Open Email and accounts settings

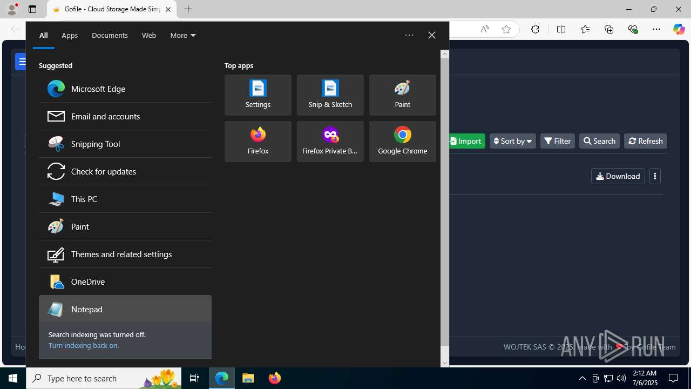(125, 116)
